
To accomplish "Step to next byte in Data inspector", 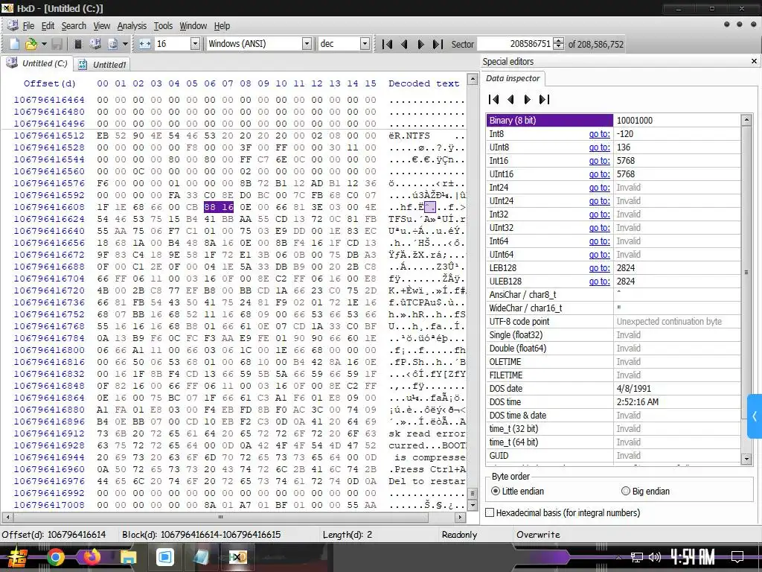I will (528, 99).
